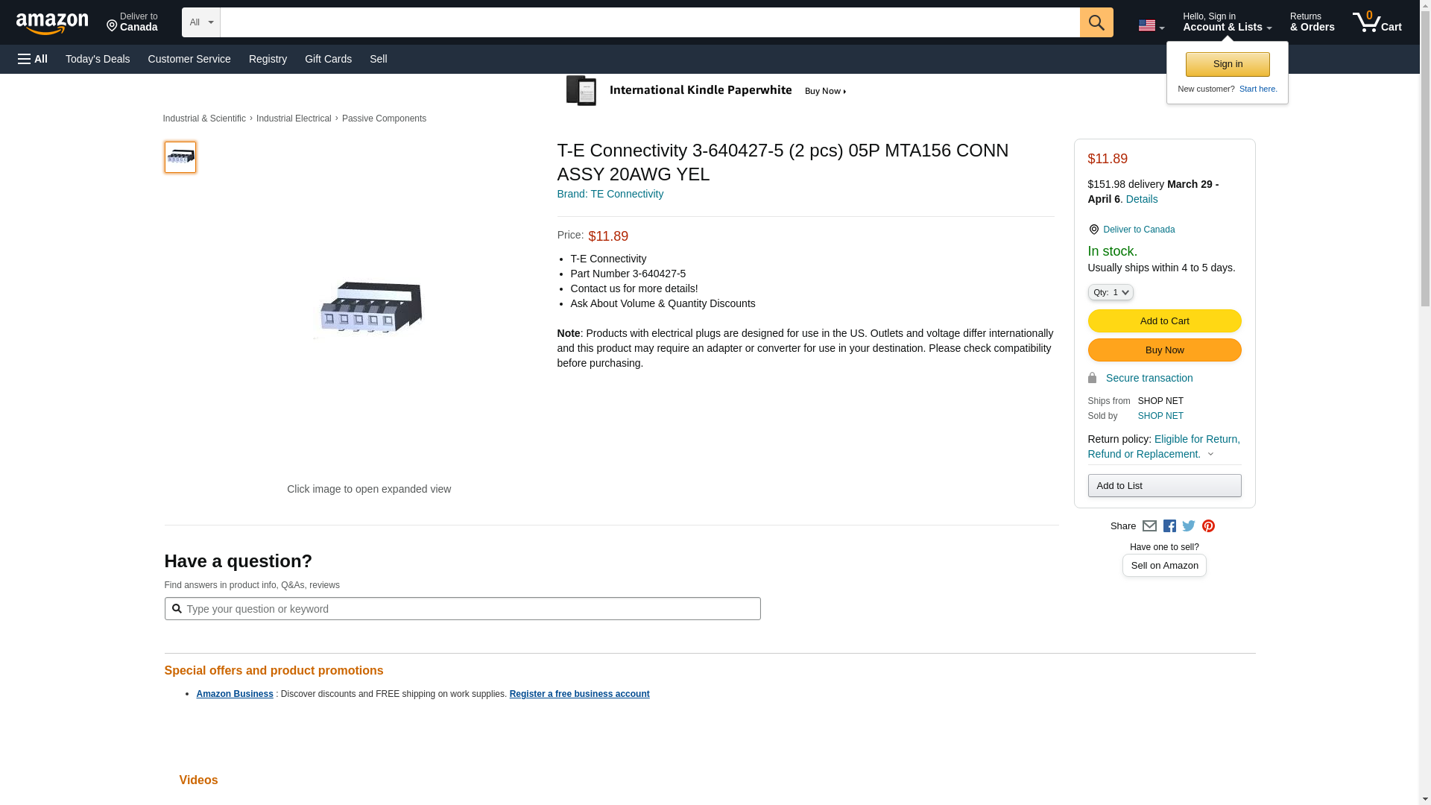The image size is (1431, 805).
Task: Click the Amazon logo
Action: pos(52,23)
